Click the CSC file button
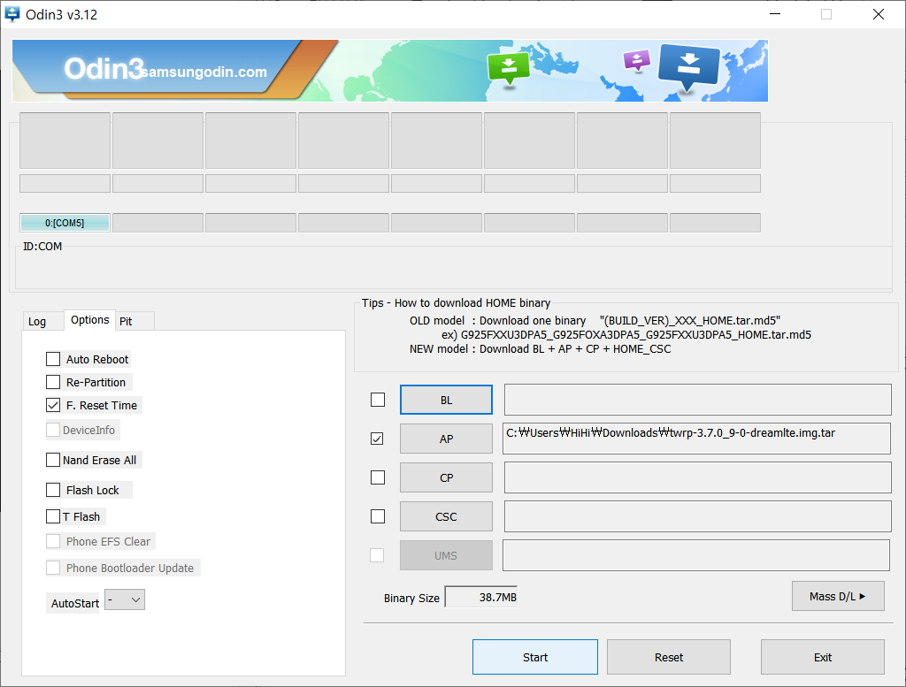The image size is (906, 687). (x=446, y=516)
